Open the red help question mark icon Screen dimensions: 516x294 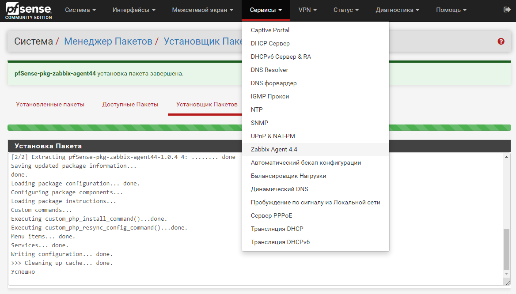(x=501, y=41)
